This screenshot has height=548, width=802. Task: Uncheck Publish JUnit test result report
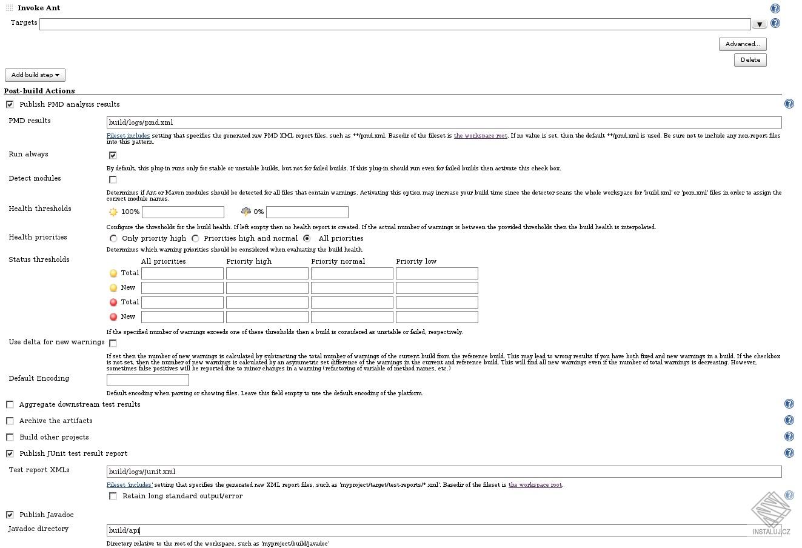[x=10, y=453]
